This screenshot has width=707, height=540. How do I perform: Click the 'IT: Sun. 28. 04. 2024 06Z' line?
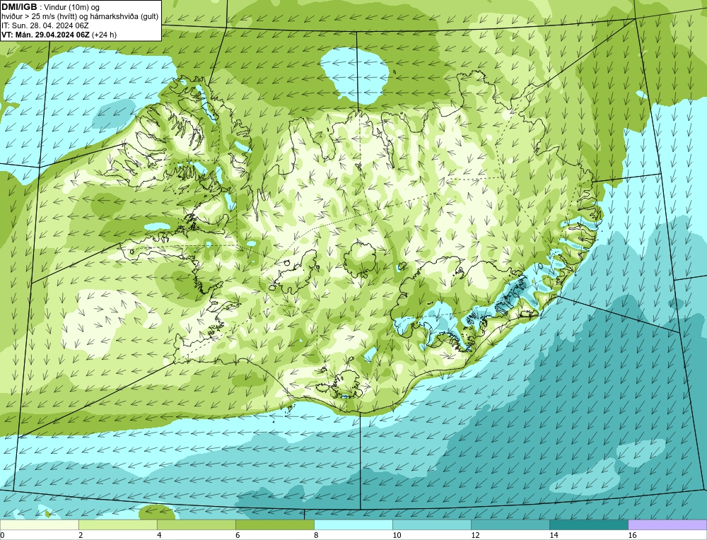(x=45, y=25)
